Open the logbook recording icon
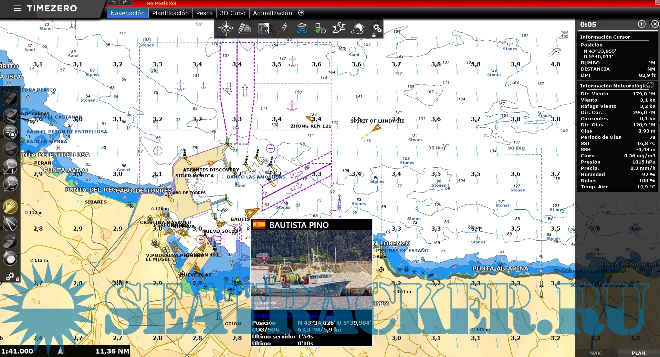 click(10, 132)
